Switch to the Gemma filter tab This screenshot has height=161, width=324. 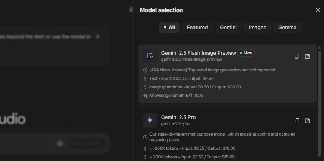click(287, 28)
